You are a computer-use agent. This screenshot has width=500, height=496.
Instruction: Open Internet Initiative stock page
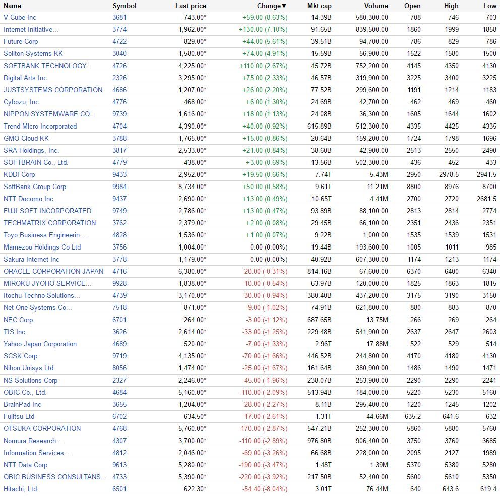31,30
